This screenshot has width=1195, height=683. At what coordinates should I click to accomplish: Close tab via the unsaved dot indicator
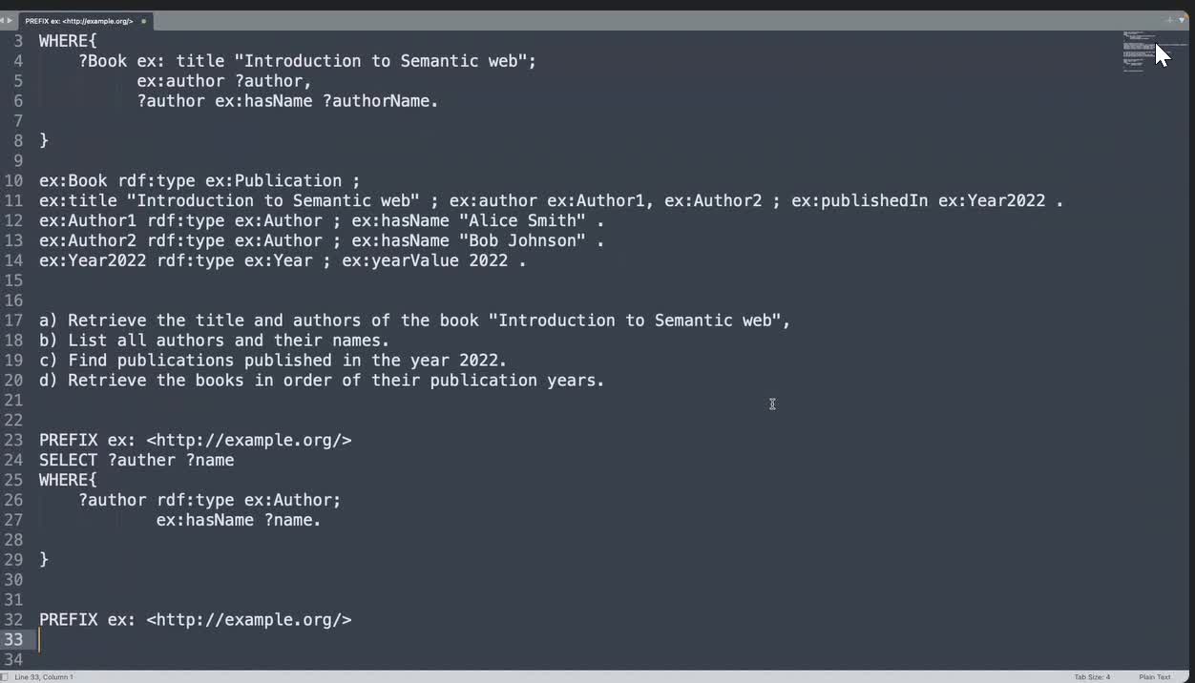coord(143,21)
